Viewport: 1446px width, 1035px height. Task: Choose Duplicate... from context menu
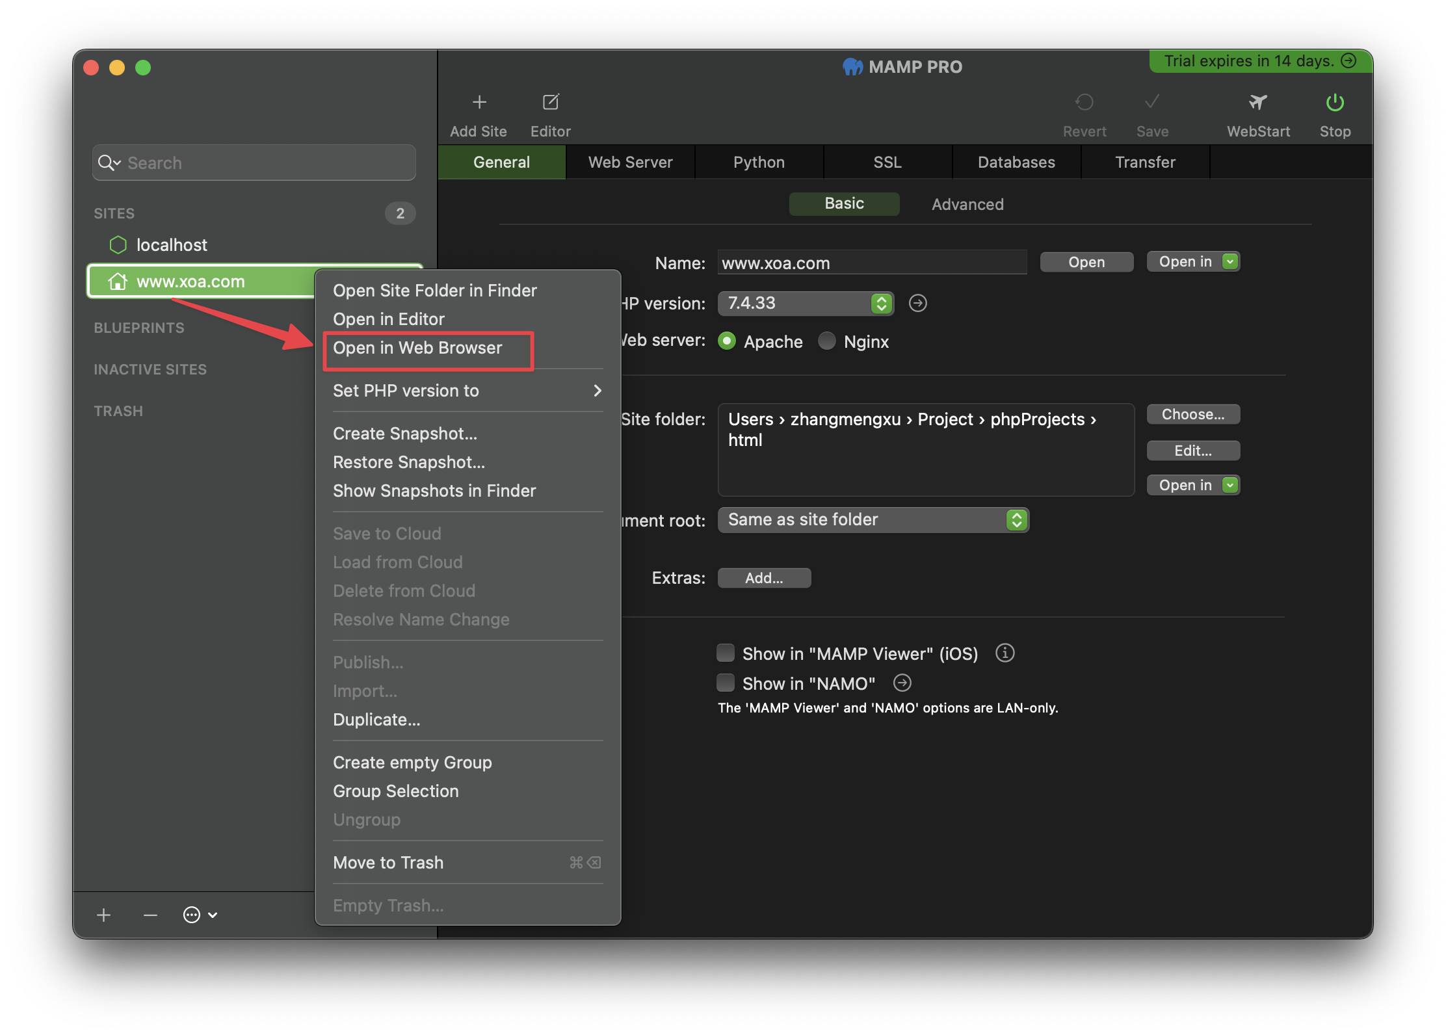(467, 719)
